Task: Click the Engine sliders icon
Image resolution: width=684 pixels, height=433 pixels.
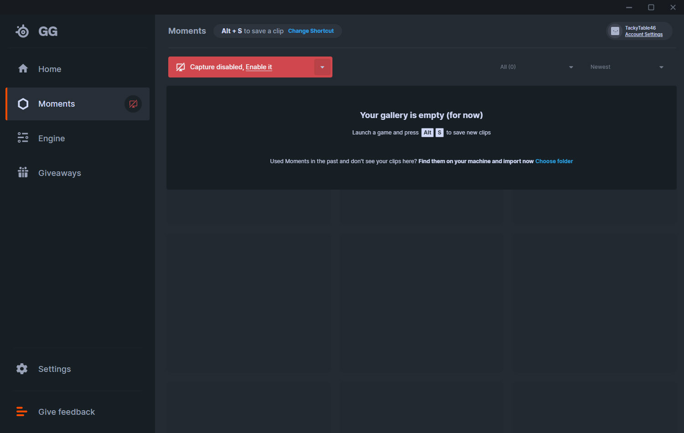Action: click(x=23, y=138)
